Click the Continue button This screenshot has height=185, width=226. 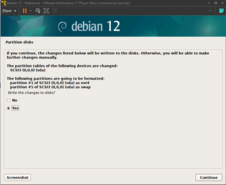tap(209, 177)
